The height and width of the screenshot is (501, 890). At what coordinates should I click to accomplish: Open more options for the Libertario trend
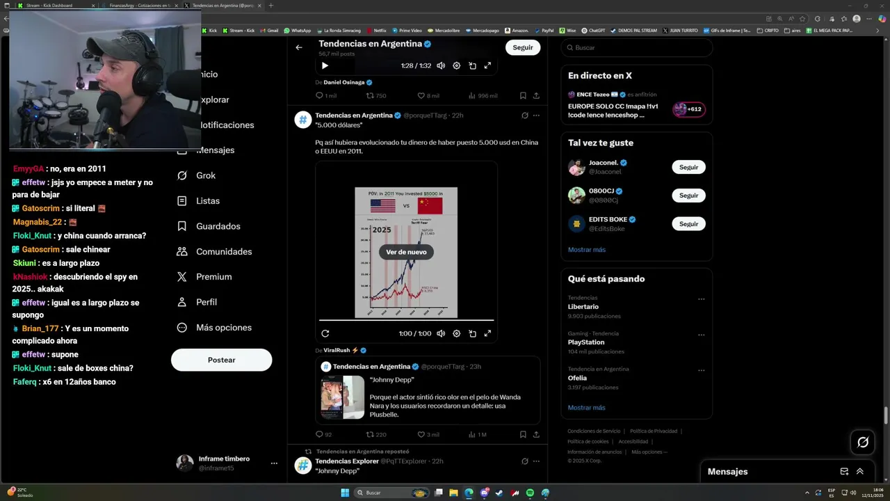point(701,299)
